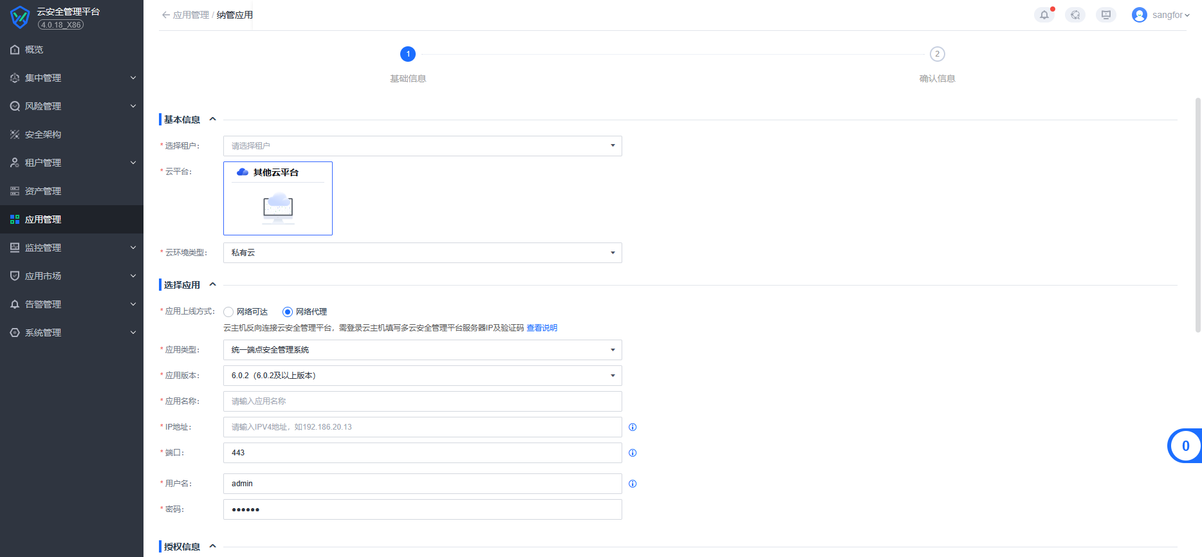Screen dimensions: 1202x557
Task: Expand 风险管理 sidebar menu
Action: pyautogui.click(x=71, y=106)
